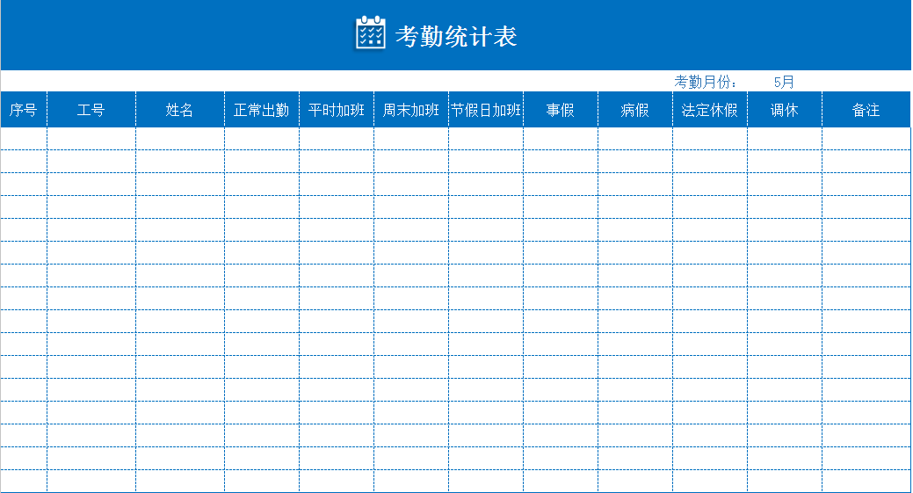Select the first empty cell under 姓名
Image resolution: width=913 pixels, height=493 pixels.
180,139
